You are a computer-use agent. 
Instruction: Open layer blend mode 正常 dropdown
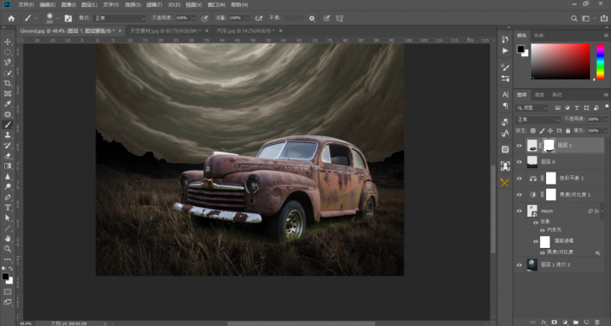coord(537,120)
